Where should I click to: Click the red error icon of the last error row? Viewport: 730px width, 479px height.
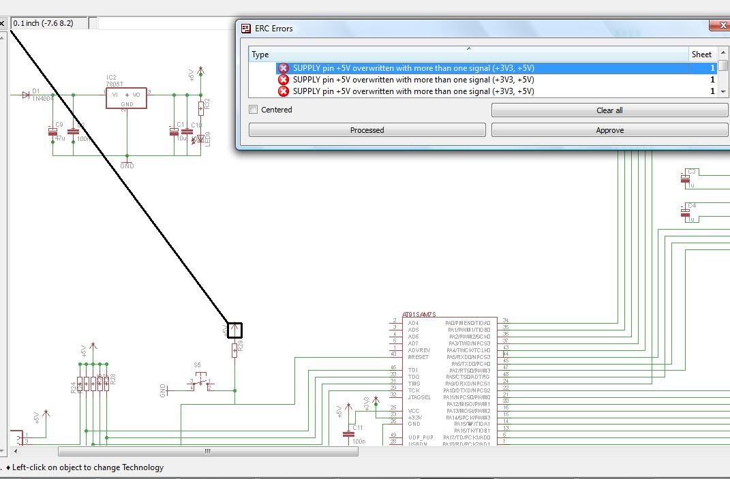click(284, 91)
